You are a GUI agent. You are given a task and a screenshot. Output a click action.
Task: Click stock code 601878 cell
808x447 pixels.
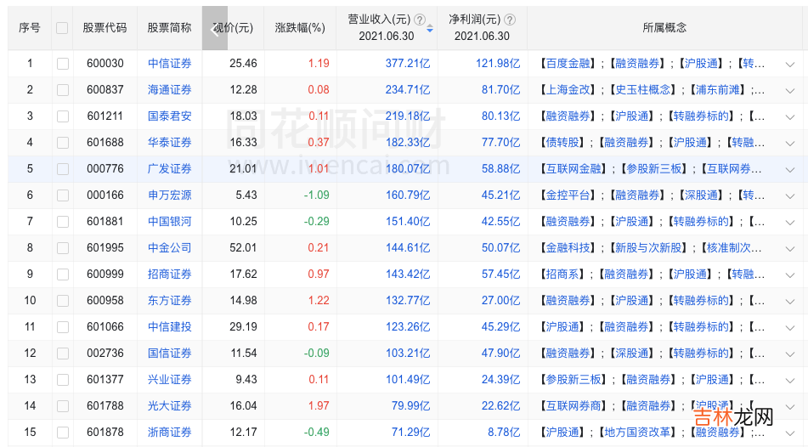105,433
